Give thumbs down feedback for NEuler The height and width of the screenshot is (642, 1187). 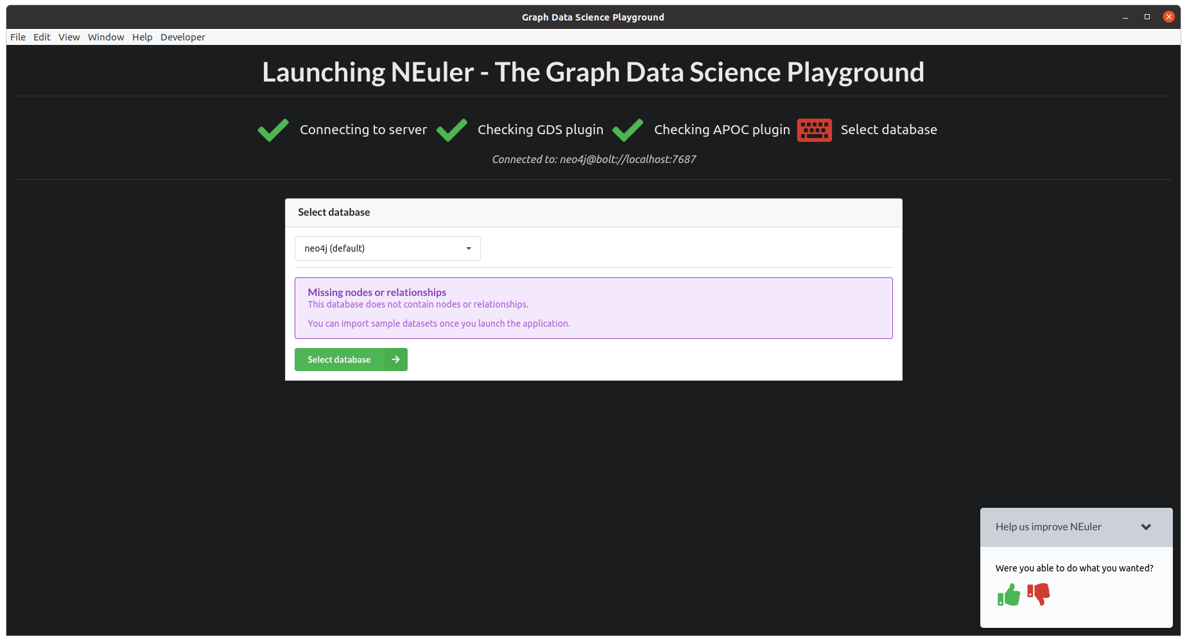tap(1039, 594)
